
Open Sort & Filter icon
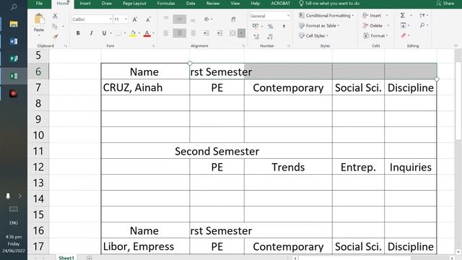[x=422, y=15]
